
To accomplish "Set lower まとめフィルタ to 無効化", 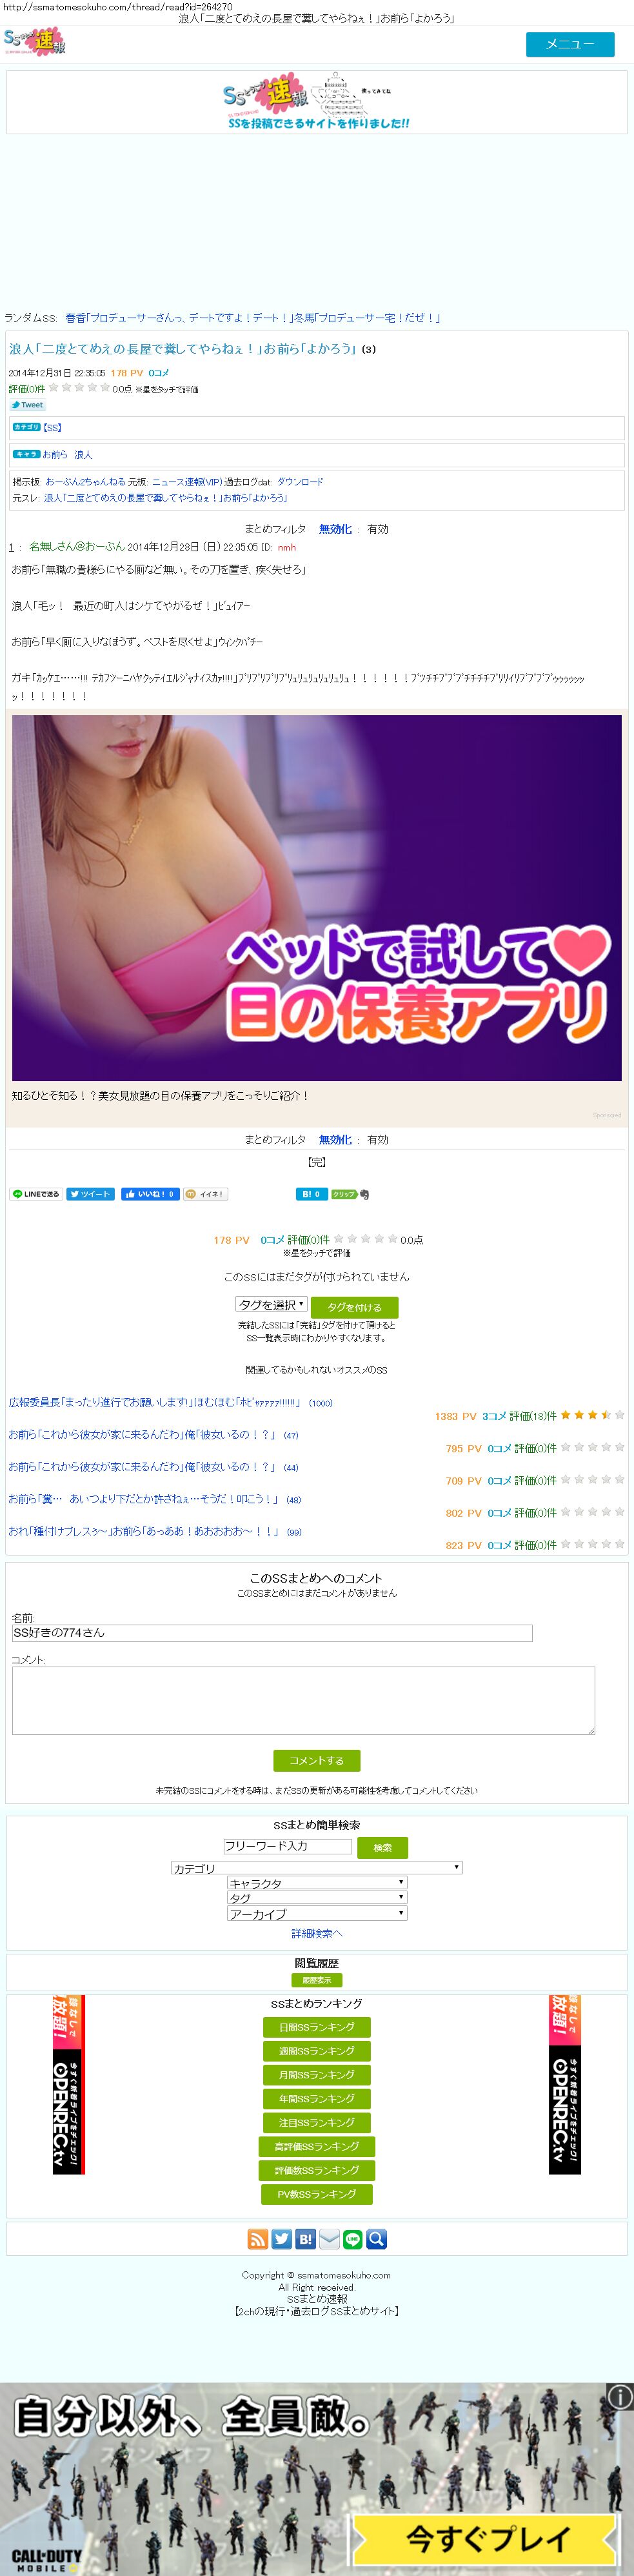I will [335, 1139].
